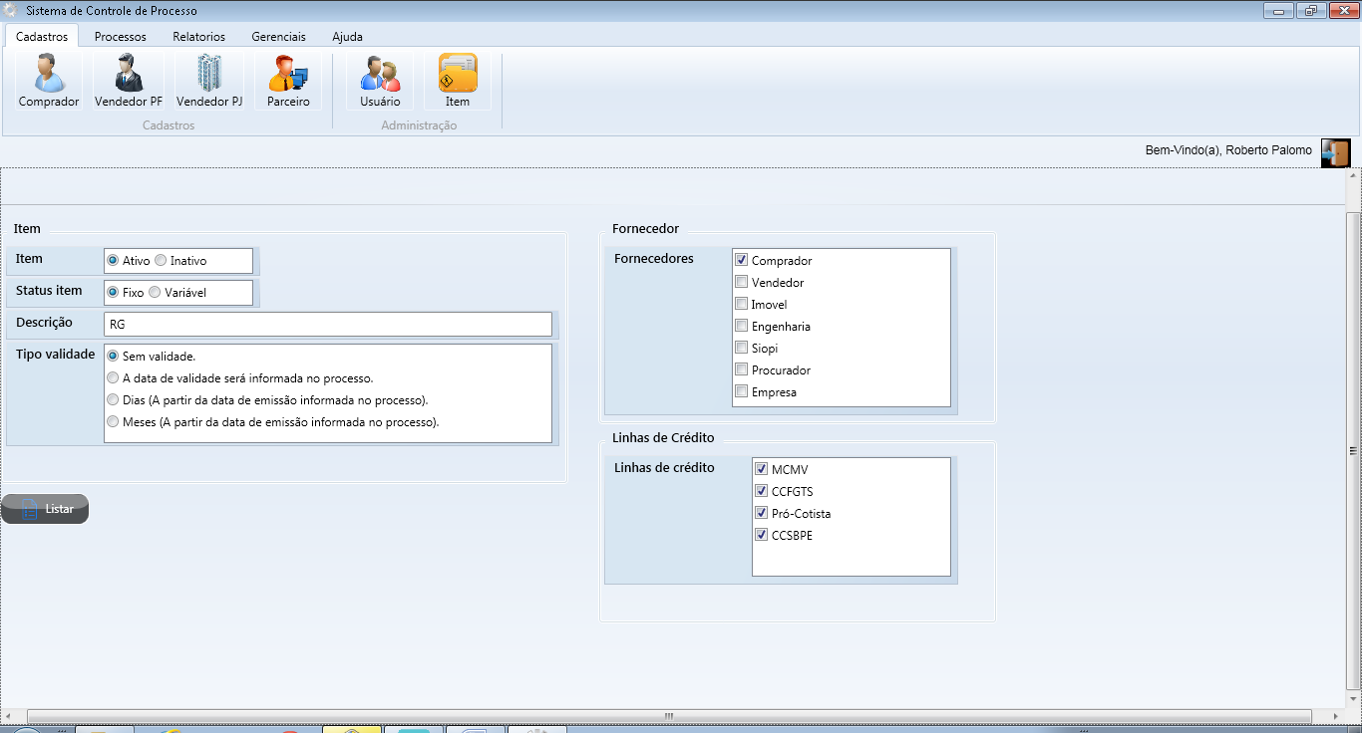
Task: Select the Inativo radio button
Action: 161,260
